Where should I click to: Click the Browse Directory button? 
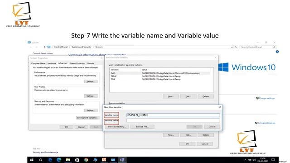[x=116, y=127]
